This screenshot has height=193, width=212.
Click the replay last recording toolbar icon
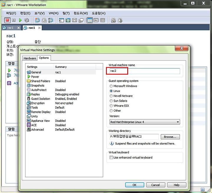120,20
